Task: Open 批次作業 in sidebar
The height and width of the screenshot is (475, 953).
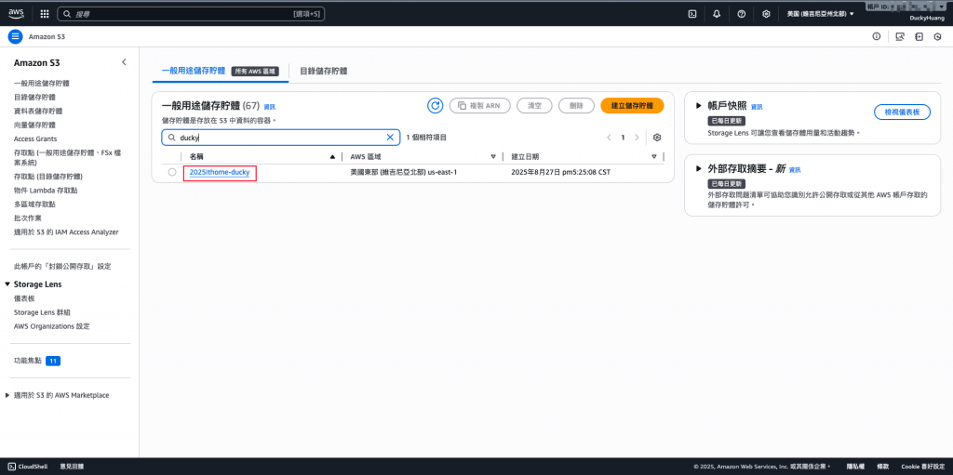Action: 27,218
